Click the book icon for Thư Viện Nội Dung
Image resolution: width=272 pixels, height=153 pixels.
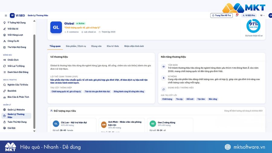[x=5, y=47]
